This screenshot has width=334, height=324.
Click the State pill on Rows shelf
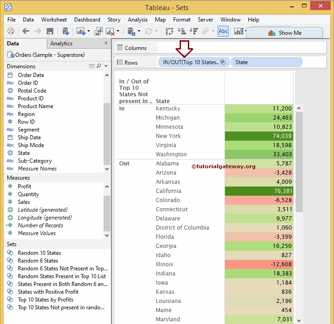267,62
